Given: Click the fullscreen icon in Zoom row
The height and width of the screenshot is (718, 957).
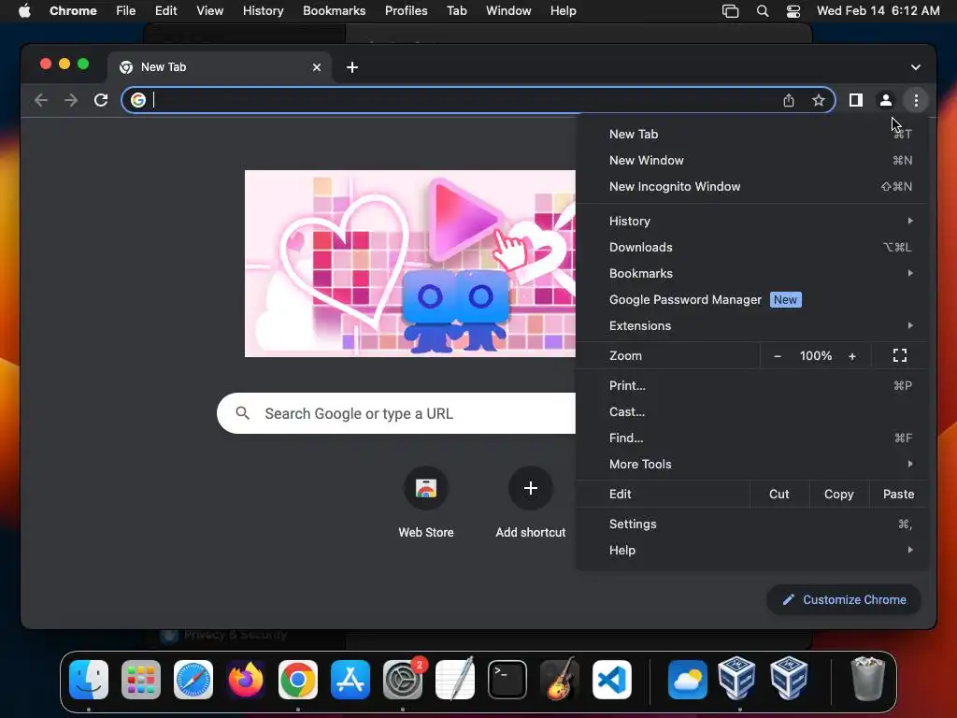Looking at the screenshot, I should (900, 355).
